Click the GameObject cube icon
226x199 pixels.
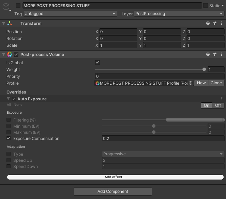point(6,6)
